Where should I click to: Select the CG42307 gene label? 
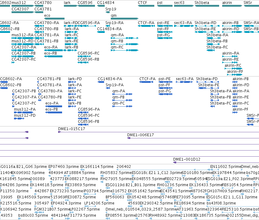20,9
